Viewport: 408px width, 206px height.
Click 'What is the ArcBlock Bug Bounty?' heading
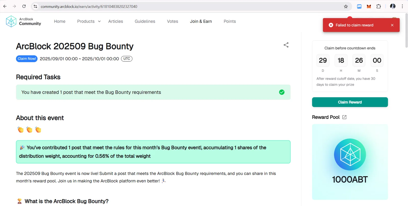pos(67,201)
